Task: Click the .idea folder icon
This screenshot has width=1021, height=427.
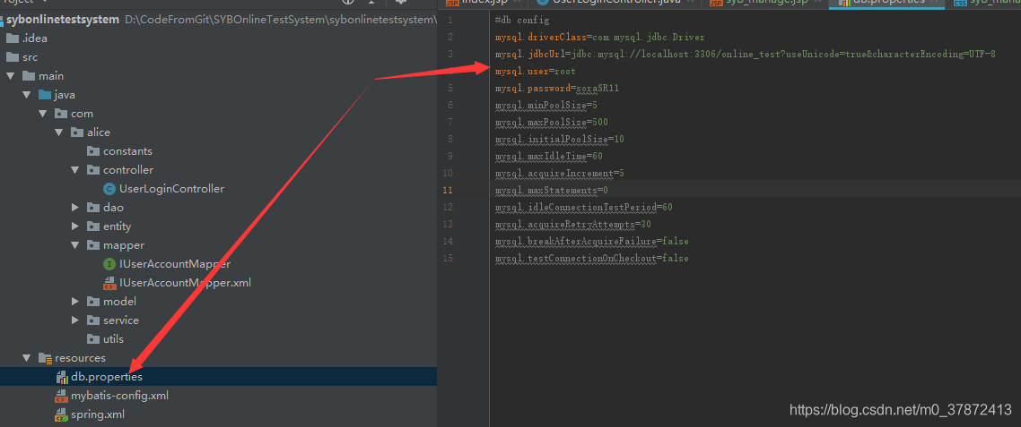Action: pyautogui.click(x=13, y=38)
